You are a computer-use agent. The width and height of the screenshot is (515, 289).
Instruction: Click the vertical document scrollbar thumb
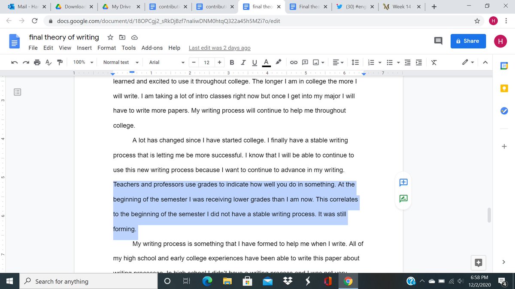click(x=489, y=215)
